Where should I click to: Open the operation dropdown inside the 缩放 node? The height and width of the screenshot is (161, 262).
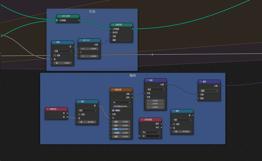tap(209, 91)
